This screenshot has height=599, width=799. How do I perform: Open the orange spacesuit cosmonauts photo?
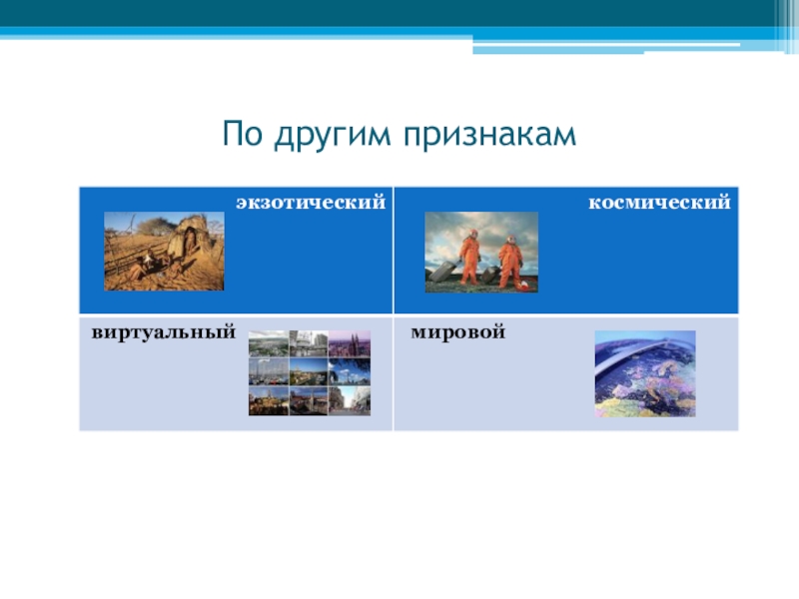pos(481,253)
